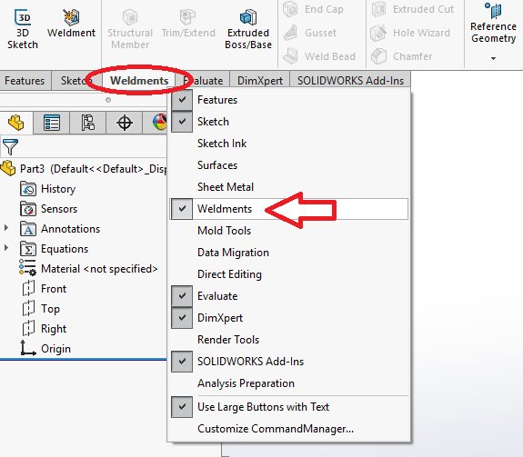Image resolution: width=523 pixels, height=457 pixels.
Task: Enable the Mold Tools tab
Action: click(x=289, y=231)
